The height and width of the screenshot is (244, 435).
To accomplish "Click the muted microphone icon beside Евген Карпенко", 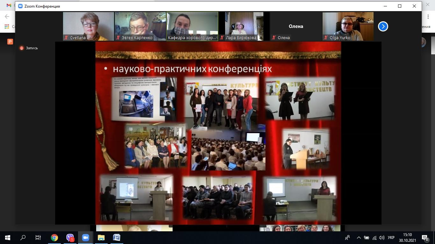I will click(118, 37).
